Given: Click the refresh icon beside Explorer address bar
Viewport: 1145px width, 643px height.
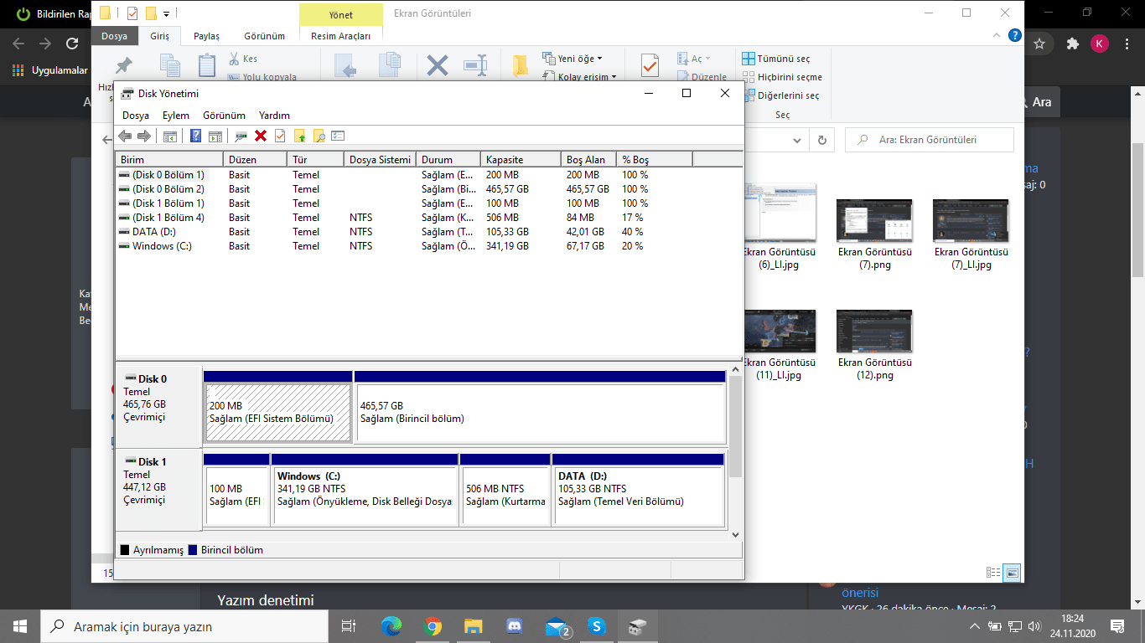Looking at the screenshot, I should click(x=822, y=140).
